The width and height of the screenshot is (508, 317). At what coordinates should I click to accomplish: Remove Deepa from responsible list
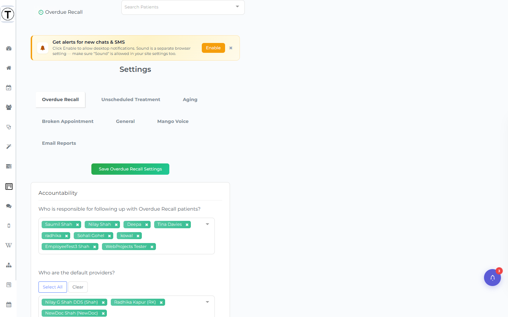point(147,225)
